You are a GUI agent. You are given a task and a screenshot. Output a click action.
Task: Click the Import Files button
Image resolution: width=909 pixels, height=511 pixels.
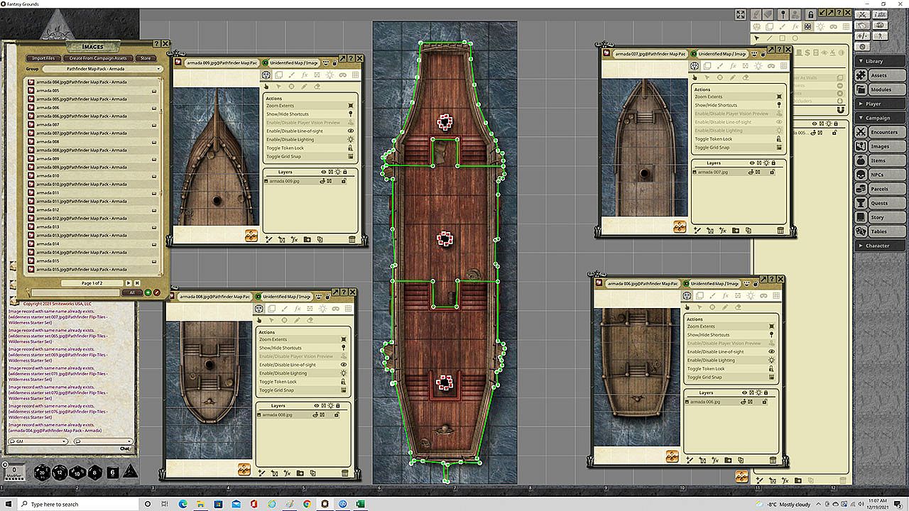[43, 58]
